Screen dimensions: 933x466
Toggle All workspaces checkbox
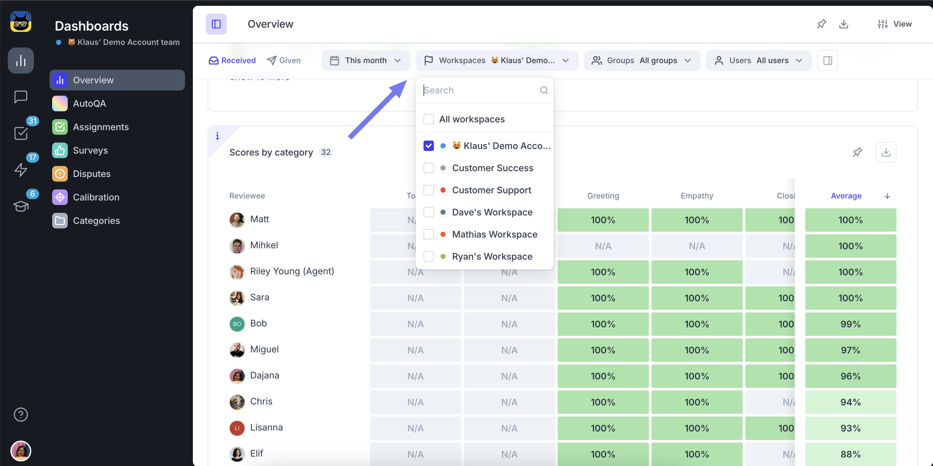(428, 119)
